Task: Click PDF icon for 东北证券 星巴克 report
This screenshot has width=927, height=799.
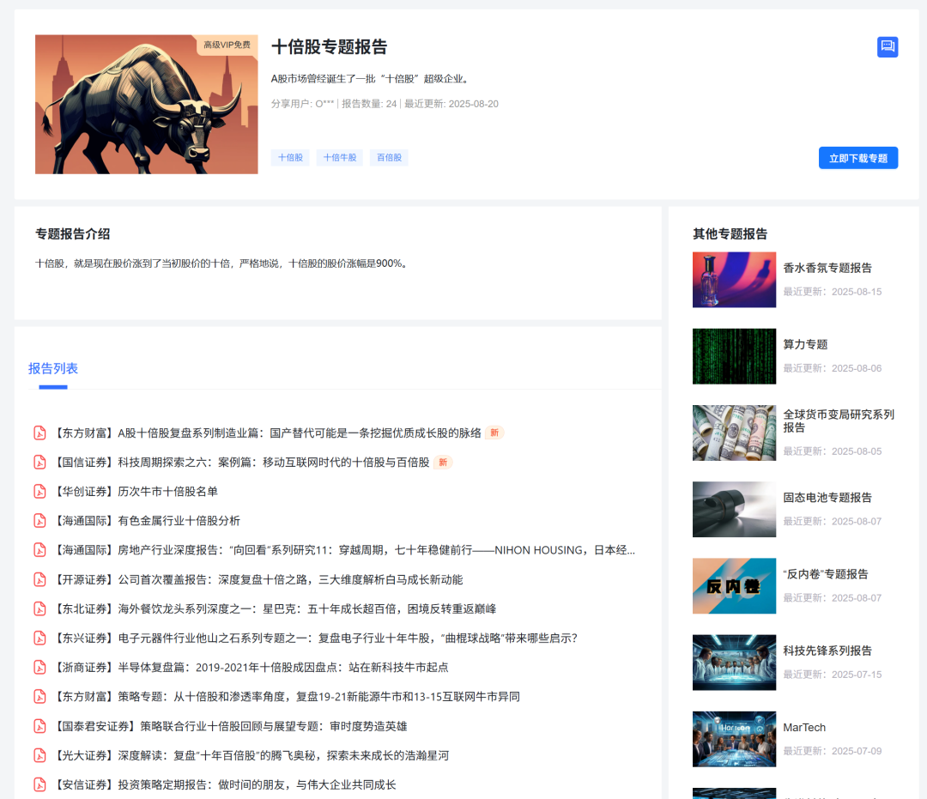Action: [39, 608]
